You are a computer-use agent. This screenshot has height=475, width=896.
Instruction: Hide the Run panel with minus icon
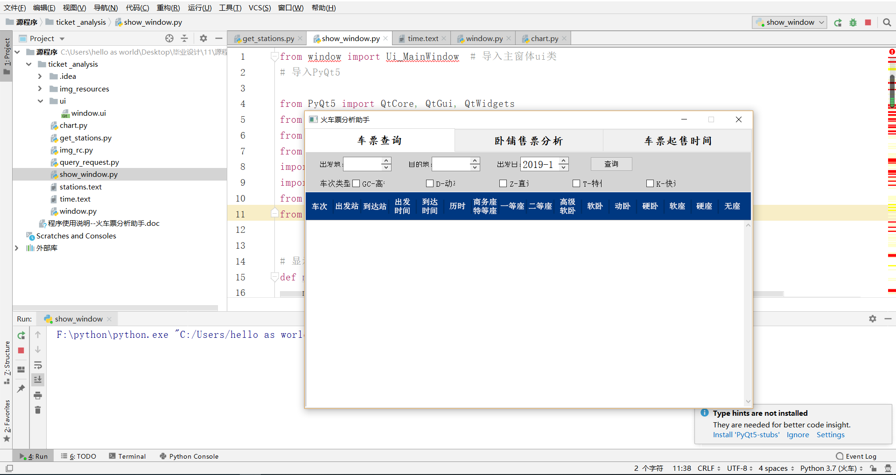point(888,319)
